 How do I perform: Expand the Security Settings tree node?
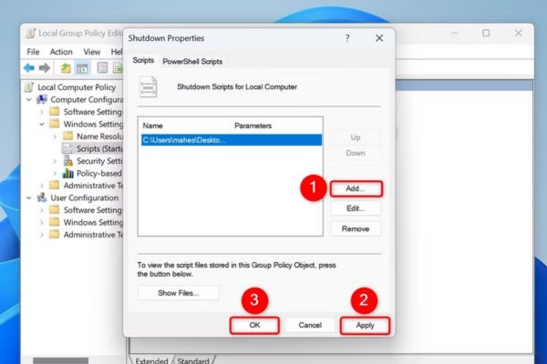coord(56,160)
